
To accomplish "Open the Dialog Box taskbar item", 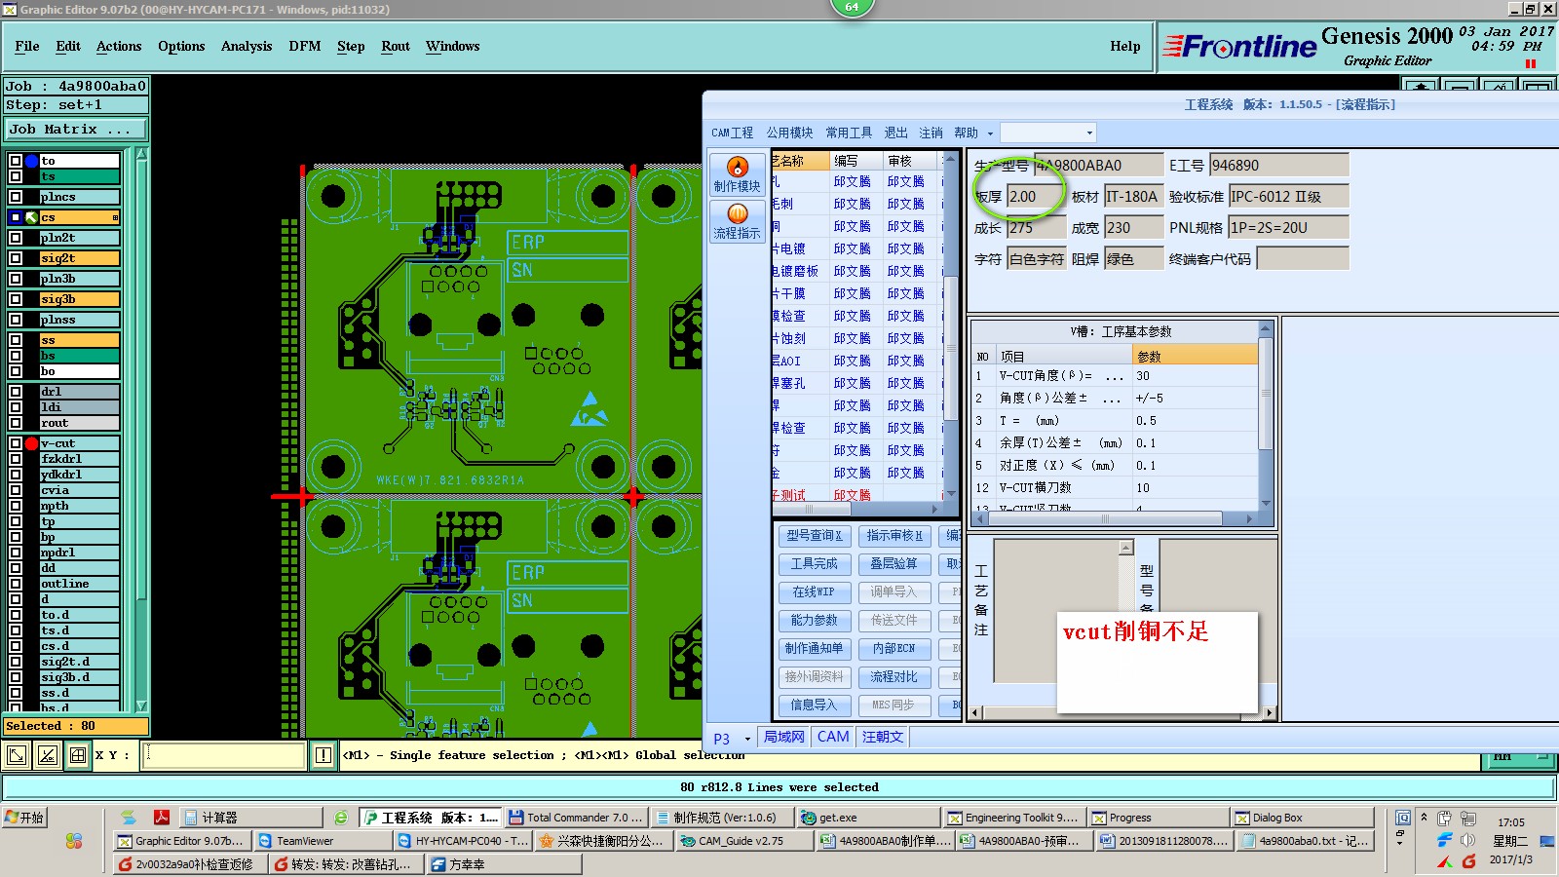I will (1302, 818).
